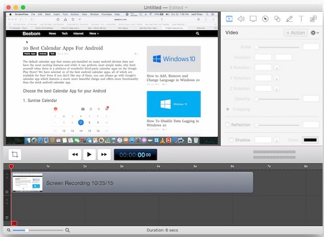Click the Duration: 6 secs status text
Screen dimensions: 324x237
click(162, 230)
